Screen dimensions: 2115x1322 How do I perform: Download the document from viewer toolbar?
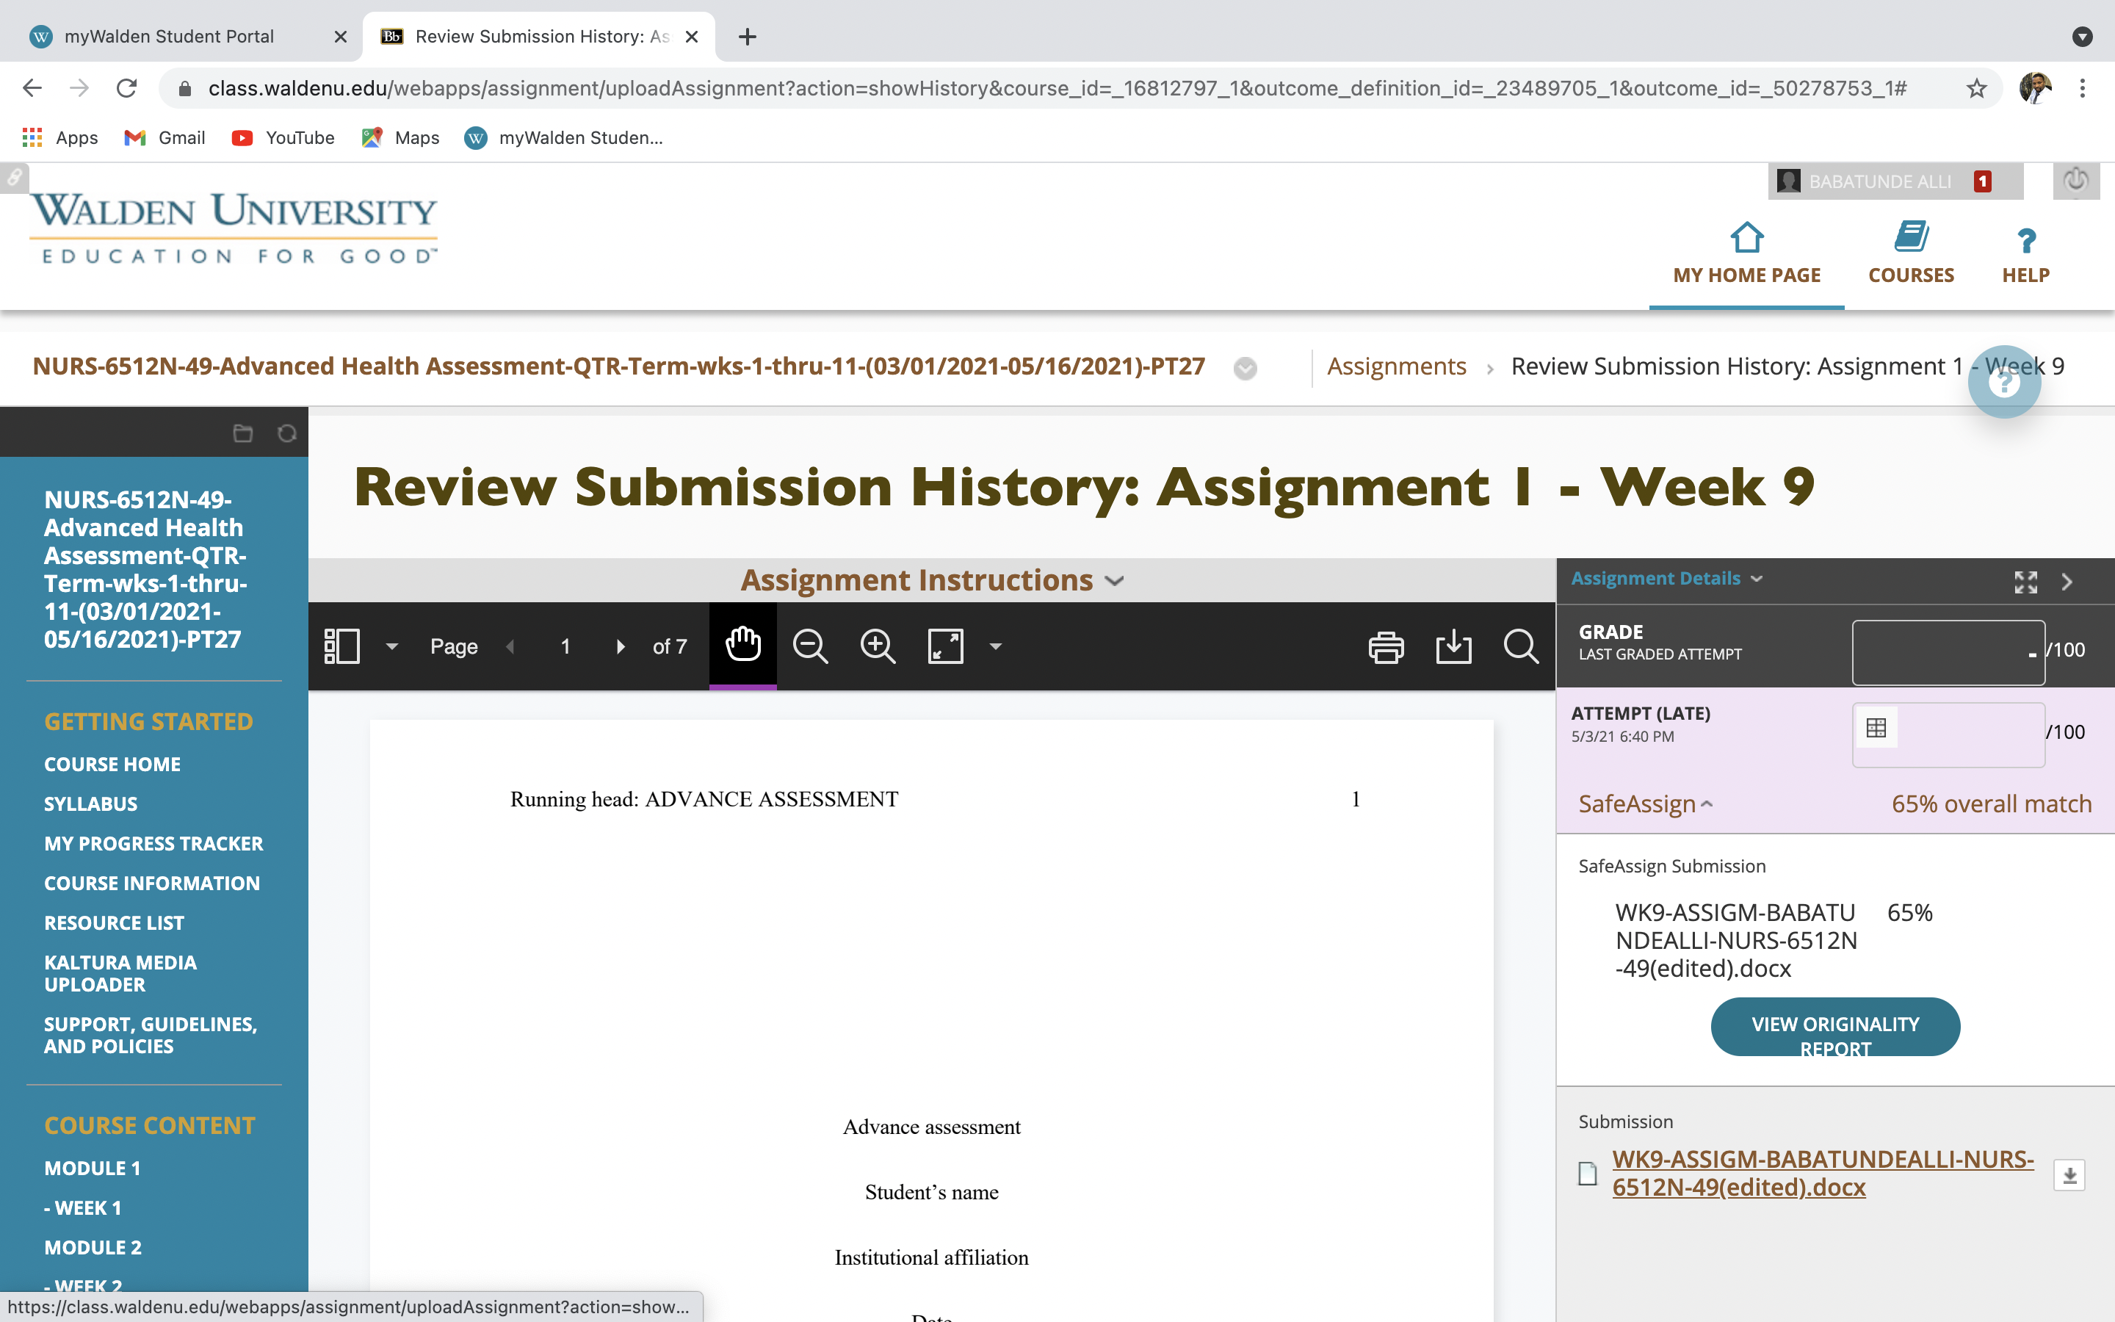[x=1453, y=647]
